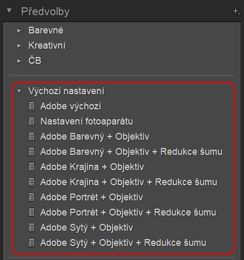The image size is (244, 260).
Task: Apply the Adobe Sytý + Objektiv preset
Action: tap(86, 228)
